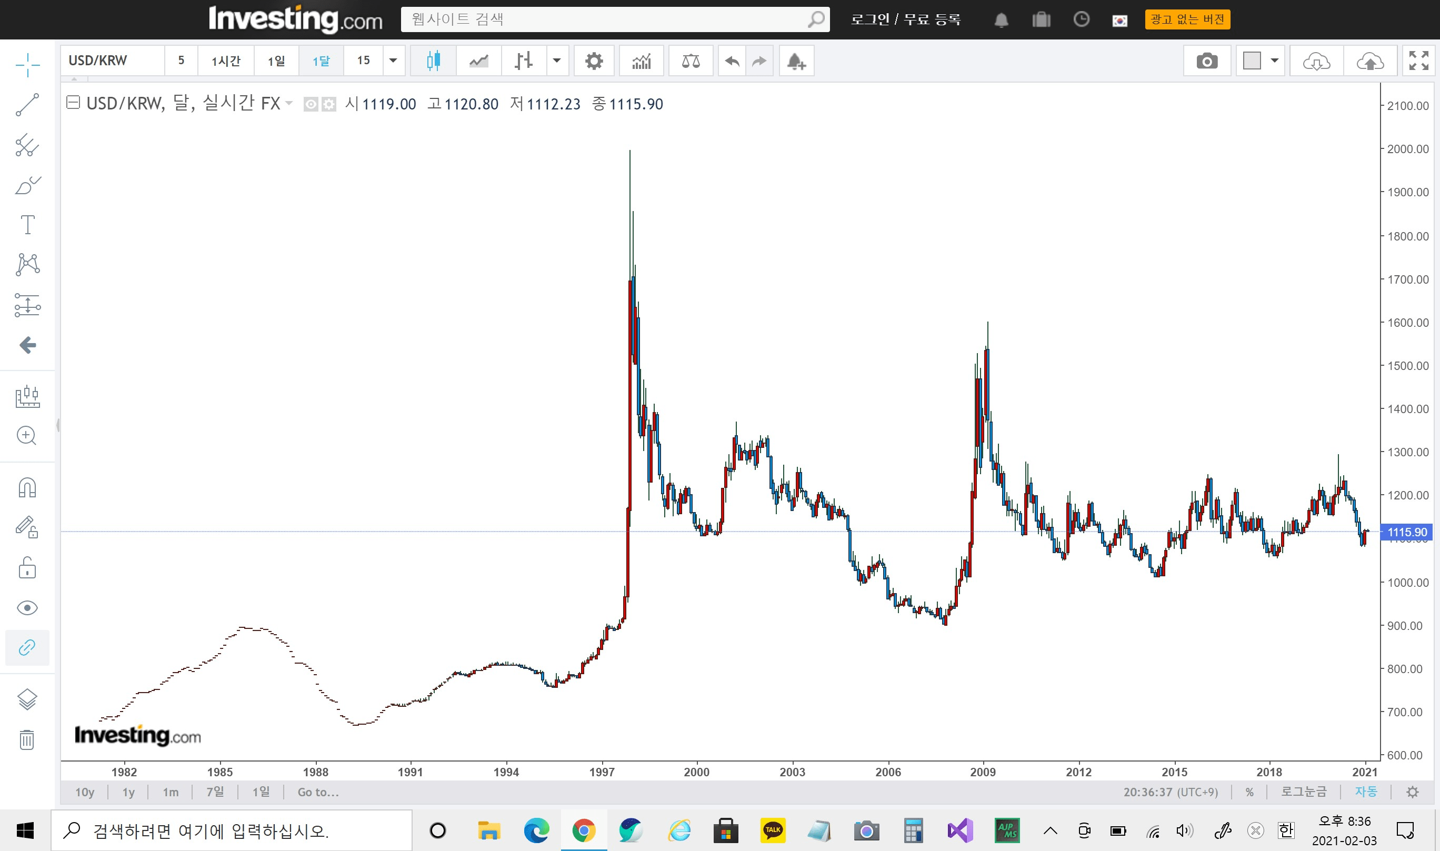Select the crosshair cursor tool

click(27, 65)
